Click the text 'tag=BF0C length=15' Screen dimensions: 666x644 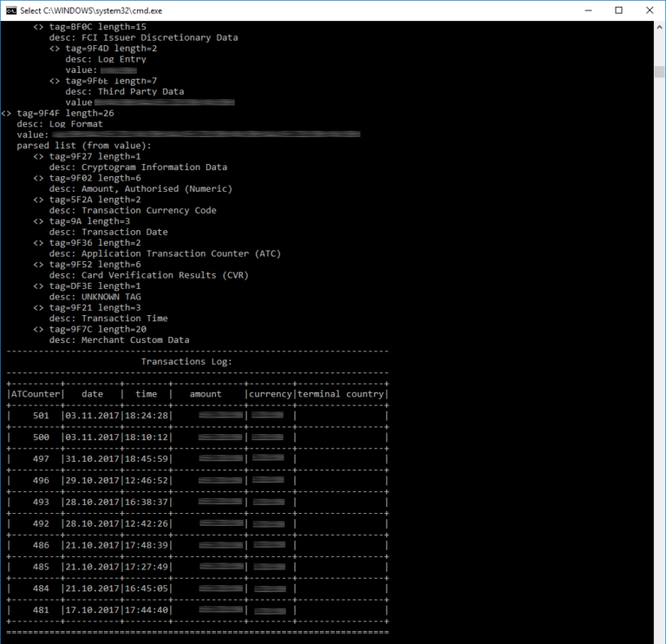98,27
